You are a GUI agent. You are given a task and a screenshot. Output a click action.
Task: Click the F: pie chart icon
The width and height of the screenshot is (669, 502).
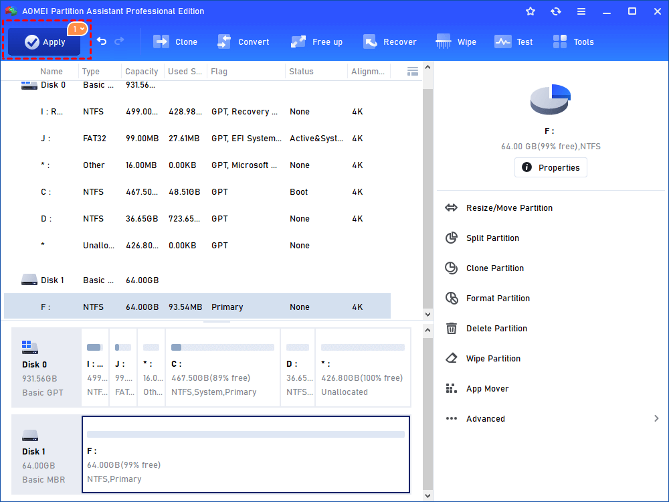pyautogui.click(x=551, y=100)
